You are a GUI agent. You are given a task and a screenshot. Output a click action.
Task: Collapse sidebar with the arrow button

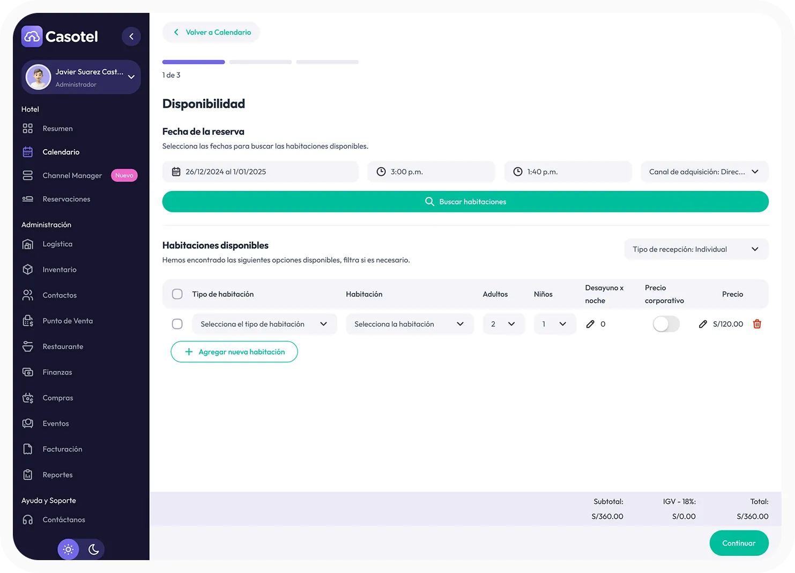click(131, 36)
